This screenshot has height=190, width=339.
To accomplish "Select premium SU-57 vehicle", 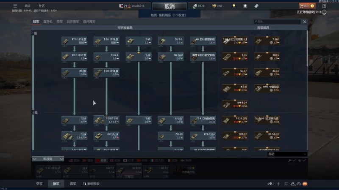I will tap(235, 73).
